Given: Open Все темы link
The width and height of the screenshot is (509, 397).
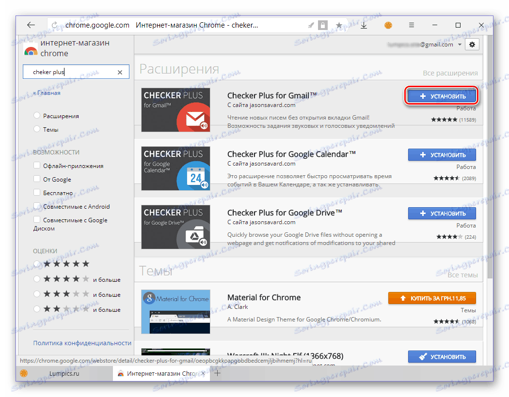Looking at the screenshot, I should [x=462, y=275].
